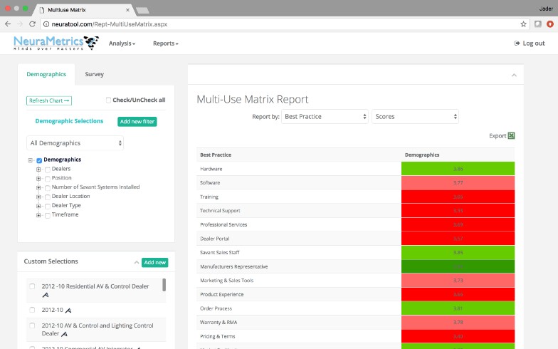Open the red browser extension icon
558x349 pixels.
point(550,24)
